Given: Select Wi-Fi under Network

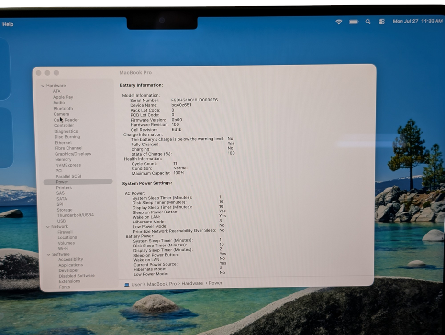Looking at the screenshot, I should 63,248.
